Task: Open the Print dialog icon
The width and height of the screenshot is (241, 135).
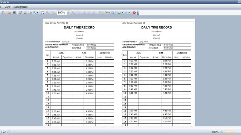Action: (x=20, y=13)
